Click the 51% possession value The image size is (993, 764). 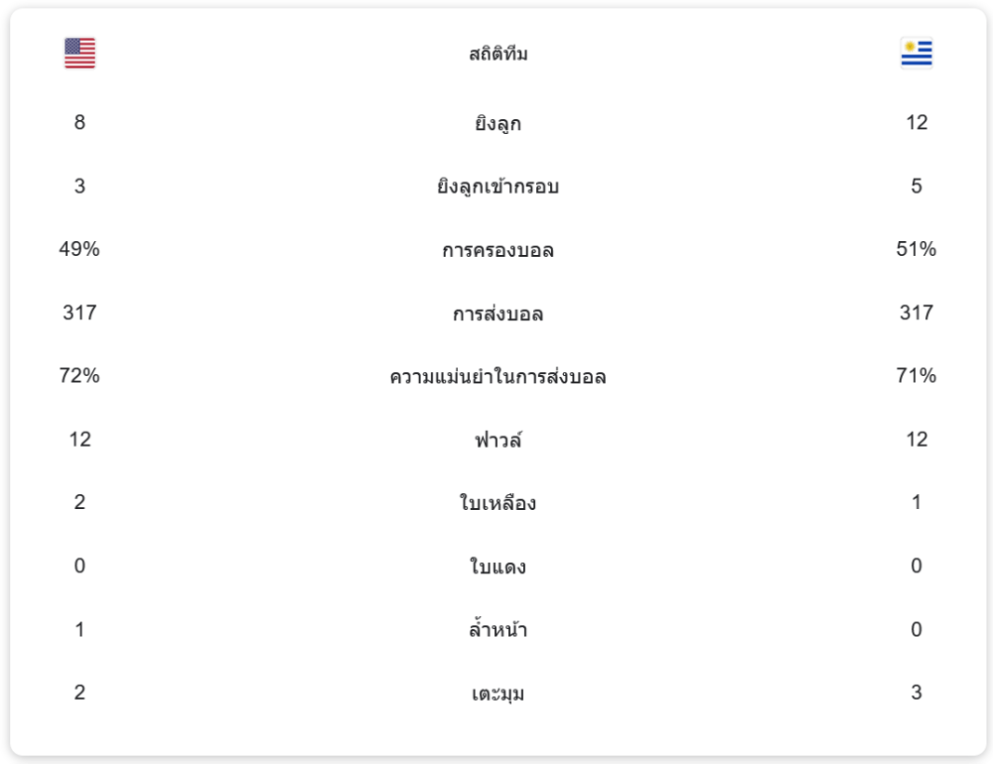[x=916, y=249]
